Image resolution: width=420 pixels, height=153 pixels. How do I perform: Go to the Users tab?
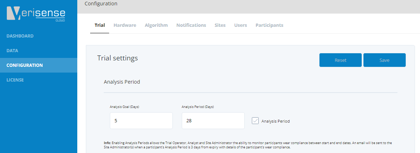[x=240, y=25]
